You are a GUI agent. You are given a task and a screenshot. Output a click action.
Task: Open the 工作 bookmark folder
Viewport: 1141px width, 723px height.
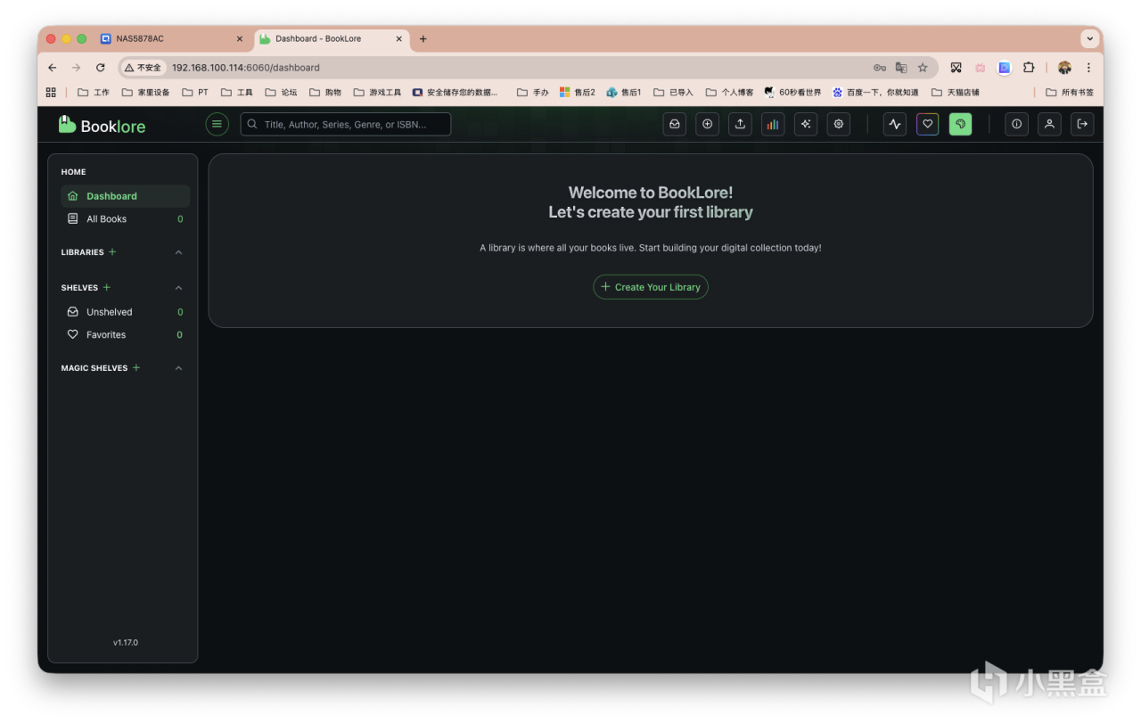tap(94, 92)
